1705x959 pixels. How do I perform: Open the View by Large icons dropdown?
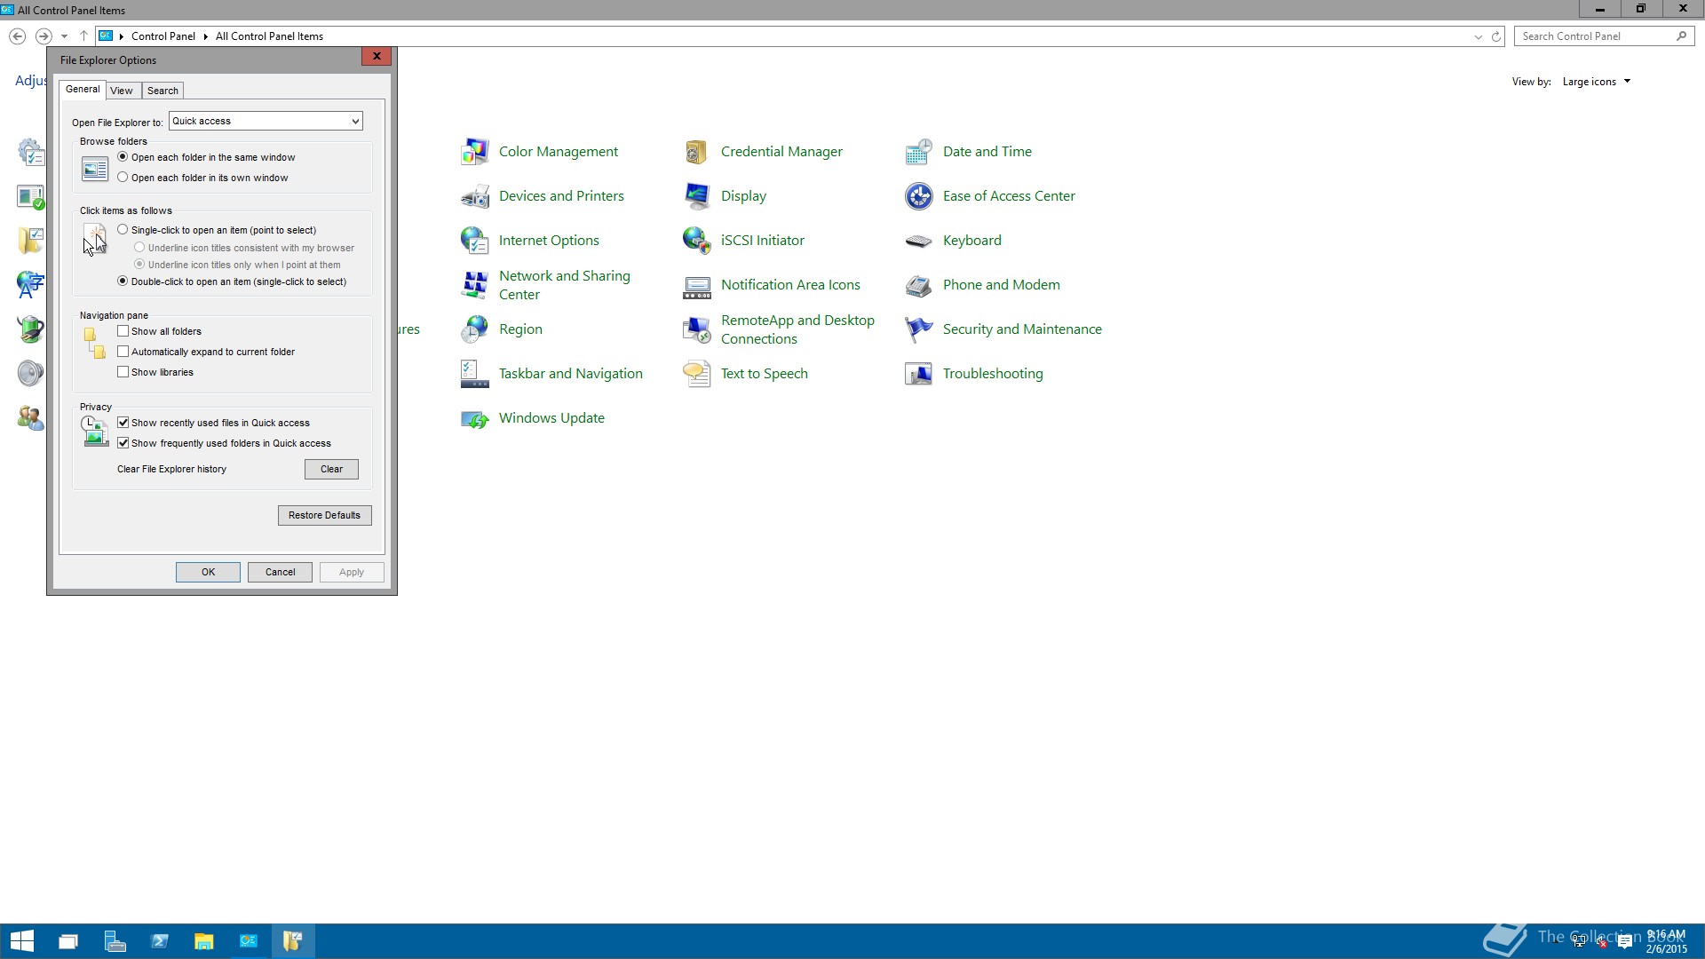tap(1596, 82)
